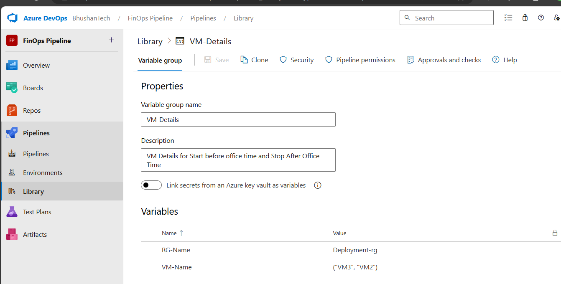The image size is (561, 284).
Task: Toggle Link secrets from Azure key vault switch
Action: tap(151, 185)
